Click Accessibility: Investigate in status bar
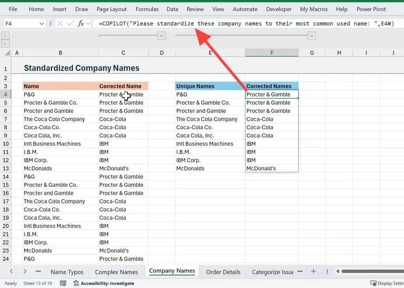Screen dimensions: 404x288 104,283
